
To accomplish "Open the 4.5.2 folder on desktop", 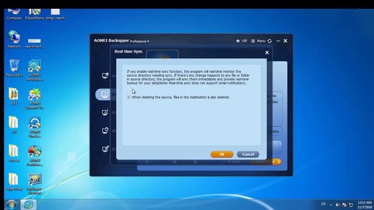I will (13, 96).
